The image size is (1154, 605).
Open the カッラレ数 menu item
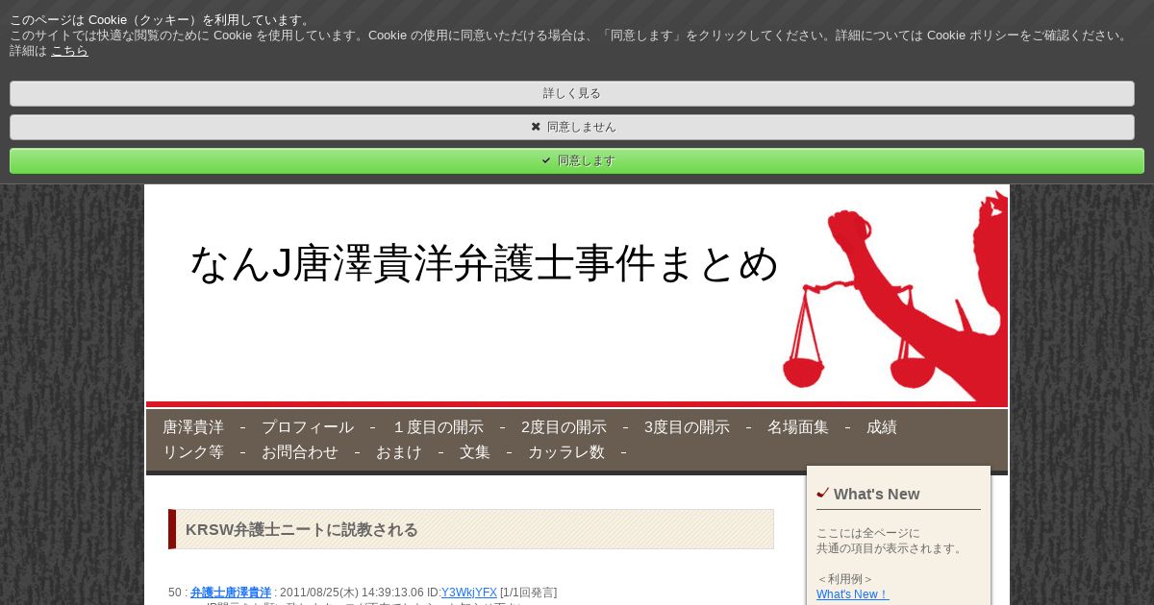coord(566,452)
